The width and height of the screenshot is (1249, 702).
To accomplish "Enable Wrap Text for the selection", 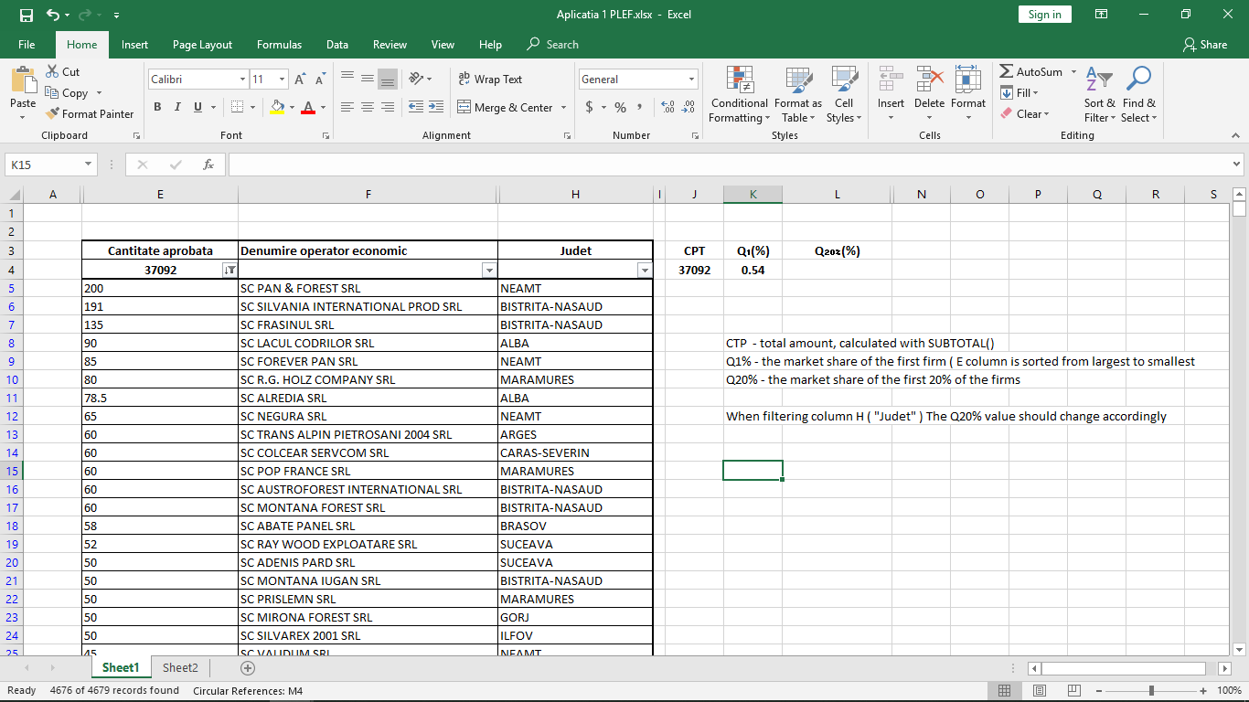I will pyautogui.click(x=491, y=79).
